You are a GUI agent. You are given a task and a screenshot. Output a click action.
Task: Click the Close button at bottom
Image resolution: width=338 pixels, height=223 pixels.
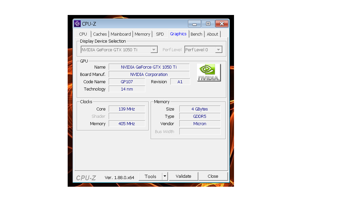pyautogui.click(x=213, y=176)
